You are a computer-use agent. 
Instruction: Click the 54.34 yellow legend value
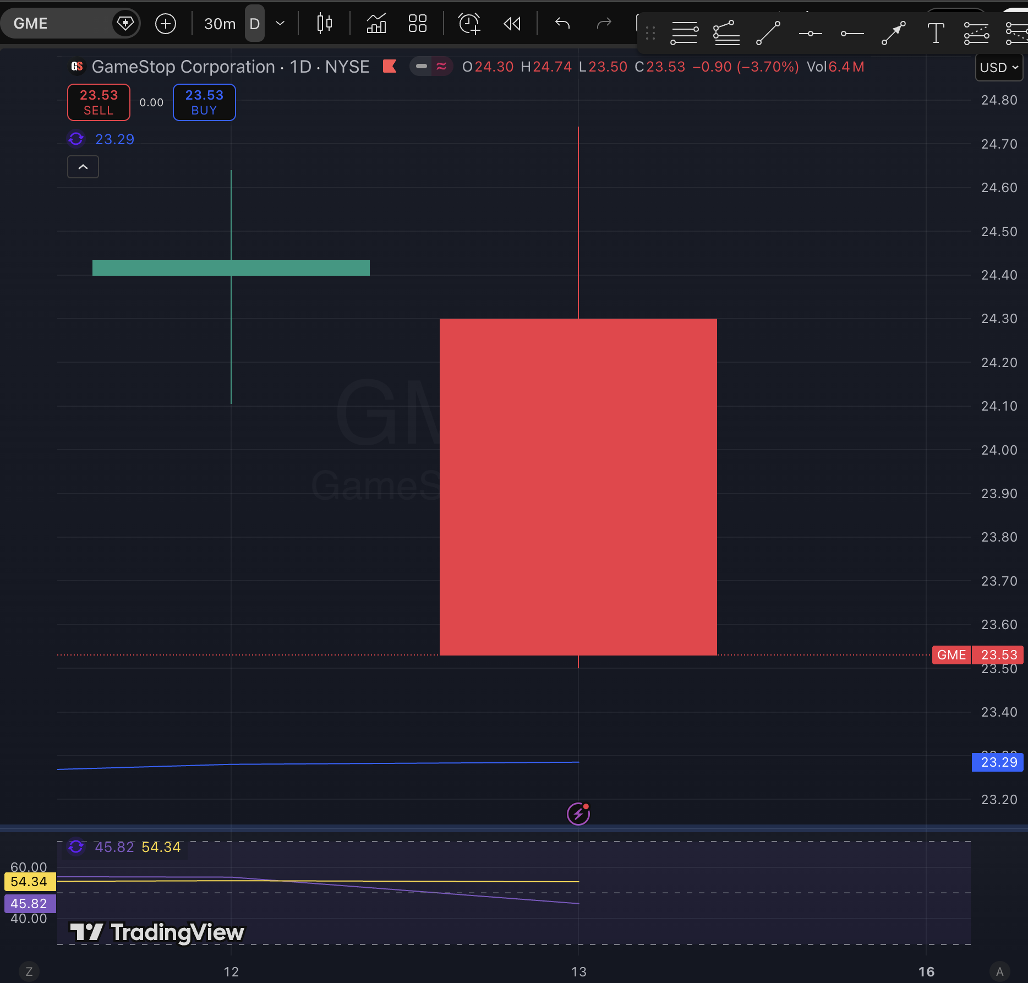161,847
